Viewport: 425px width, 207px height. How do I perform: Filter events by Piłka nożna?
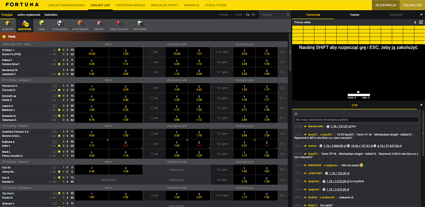pyautogui.click(x=61, y=26)
